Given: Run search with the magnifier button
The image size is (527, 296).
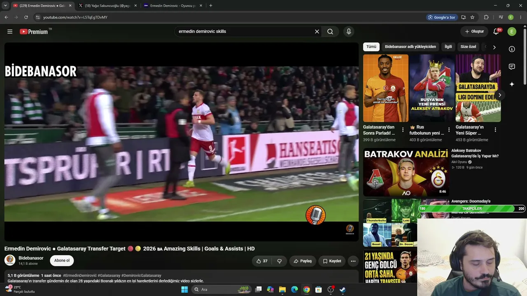Looking at the screenshot, I should 330,32.
